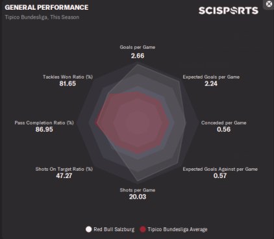Click the 86.95 pass completion value
This screenshot has width=274, height=239.
tap(44, 129)
